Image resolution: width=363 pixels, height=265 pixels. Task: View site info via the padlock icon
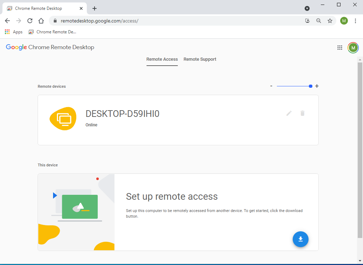tap(55, 21)
